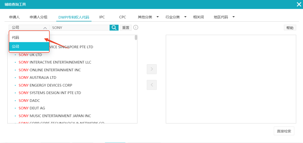This screenshot has width=303, height=143.
Task: Select SONY DEUT AG entry
Action: point(32,108)
